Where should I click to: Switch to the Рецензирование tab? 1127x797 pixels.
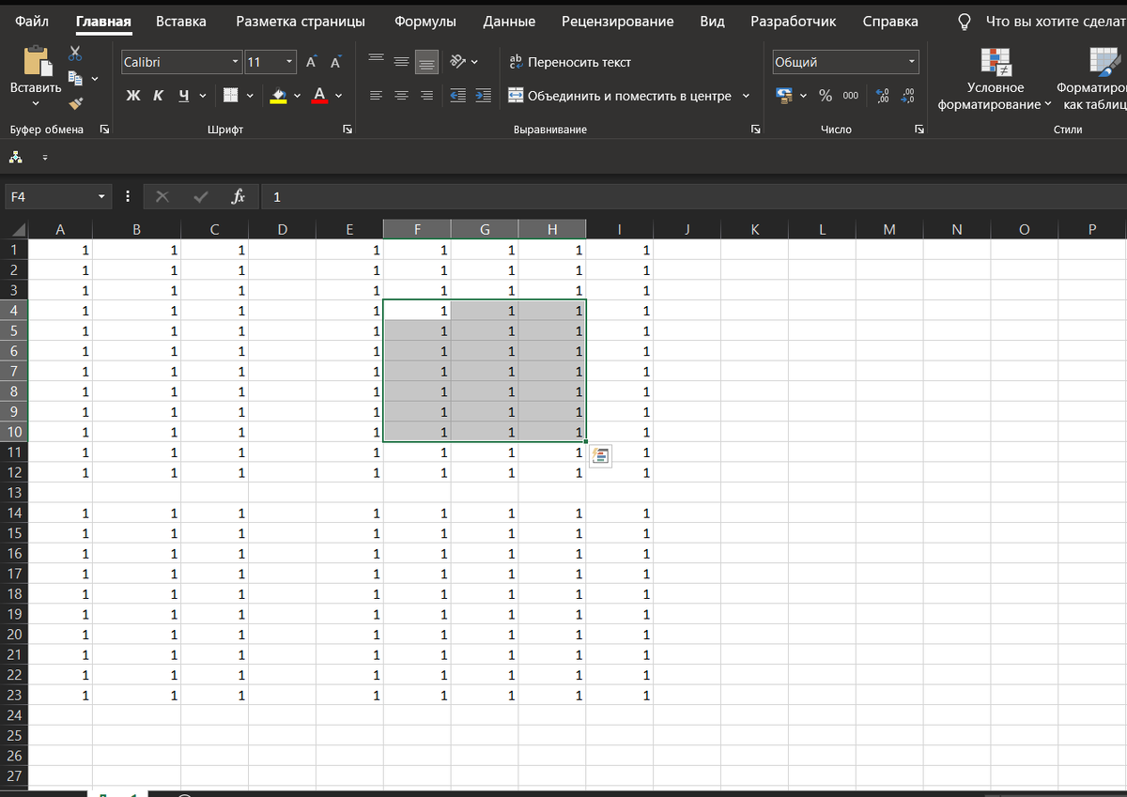click(617, 21)
